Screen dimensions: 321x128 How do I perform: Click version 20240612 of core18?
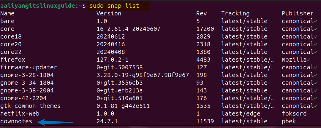tap(111, 36)
